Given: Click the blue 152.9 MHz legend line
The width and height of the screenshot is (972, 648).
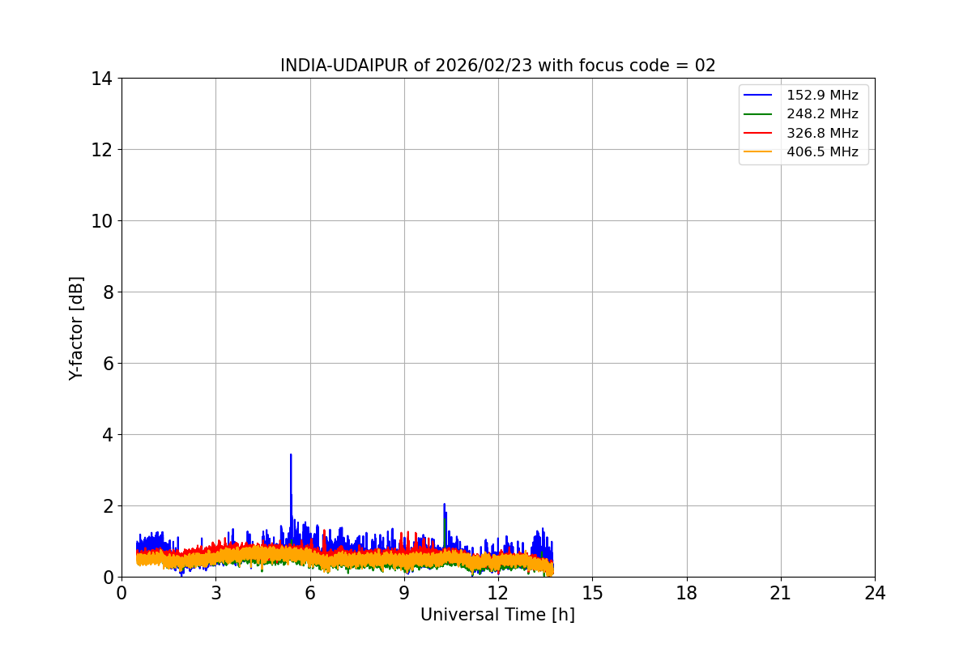Looking at the screenshot, I should coord(759,96).
